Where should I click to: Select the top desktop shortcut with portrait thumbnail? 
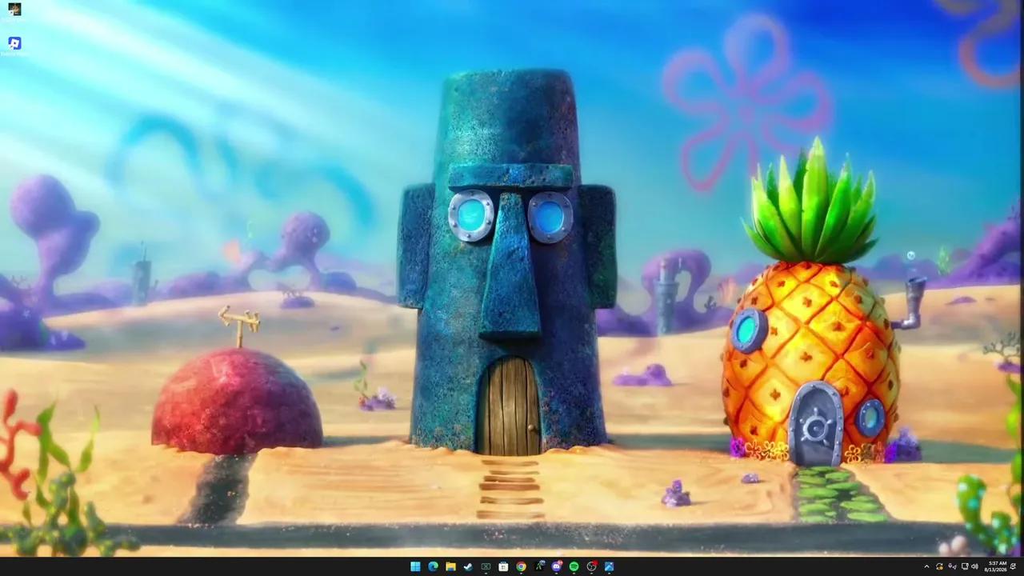pos(14,10)
